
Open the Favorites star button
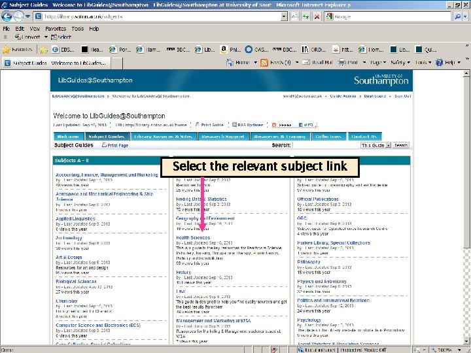17,49
